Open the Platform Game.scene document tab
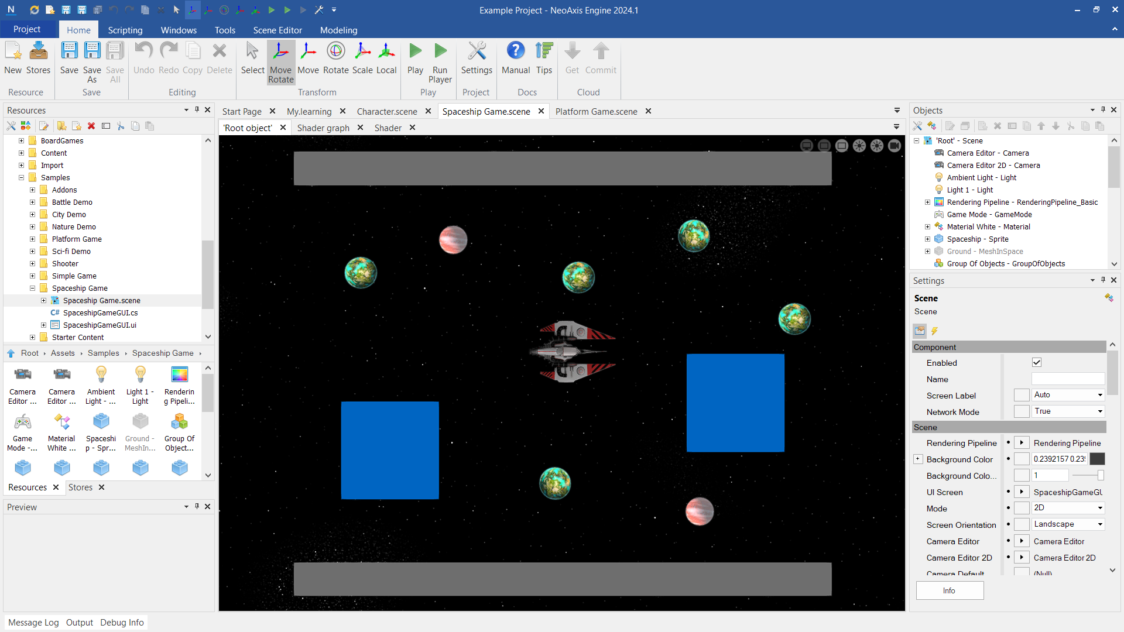 pyautogui.click(x=596, y=111)
